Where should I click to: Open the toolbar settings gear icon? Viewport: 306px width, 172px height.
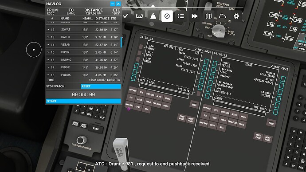[x=236, y=16]
